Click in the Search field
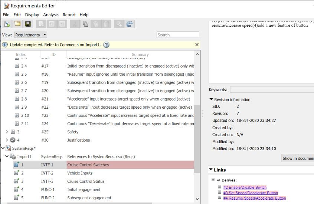314x204 pixels. coord(177,35)
